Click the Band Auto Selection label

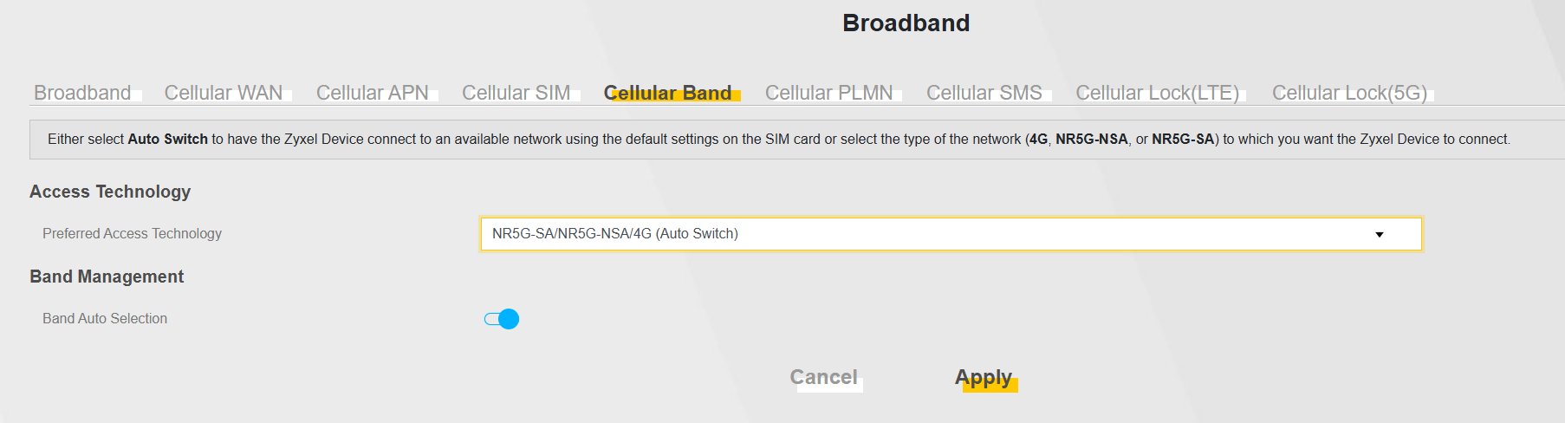105,319
